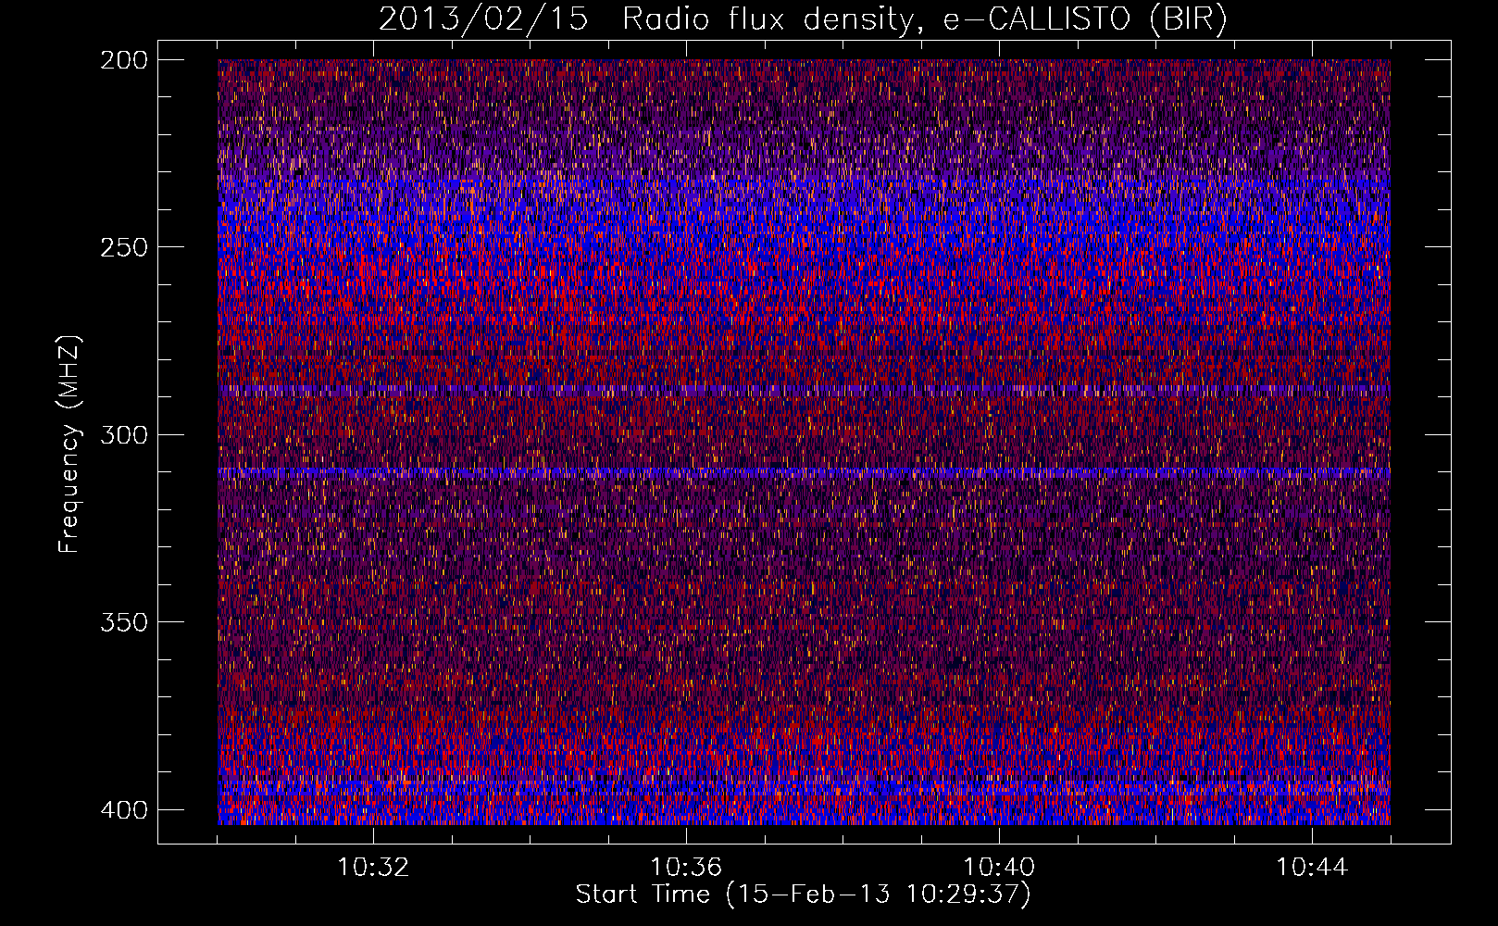Click the 300 frequency tick label
The image size is (1498, 926).
tap(123, 434)
